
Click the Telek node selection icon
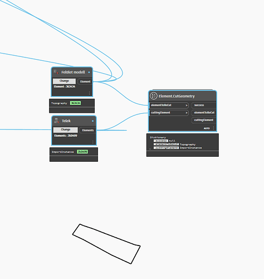click(56, 121)
